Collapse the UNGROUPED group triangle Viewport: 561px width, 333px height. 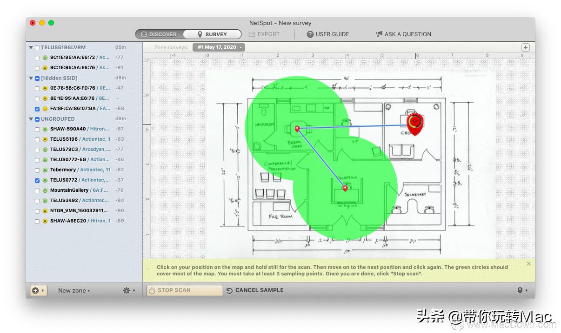pyautogui.click(x=31, y=119)
